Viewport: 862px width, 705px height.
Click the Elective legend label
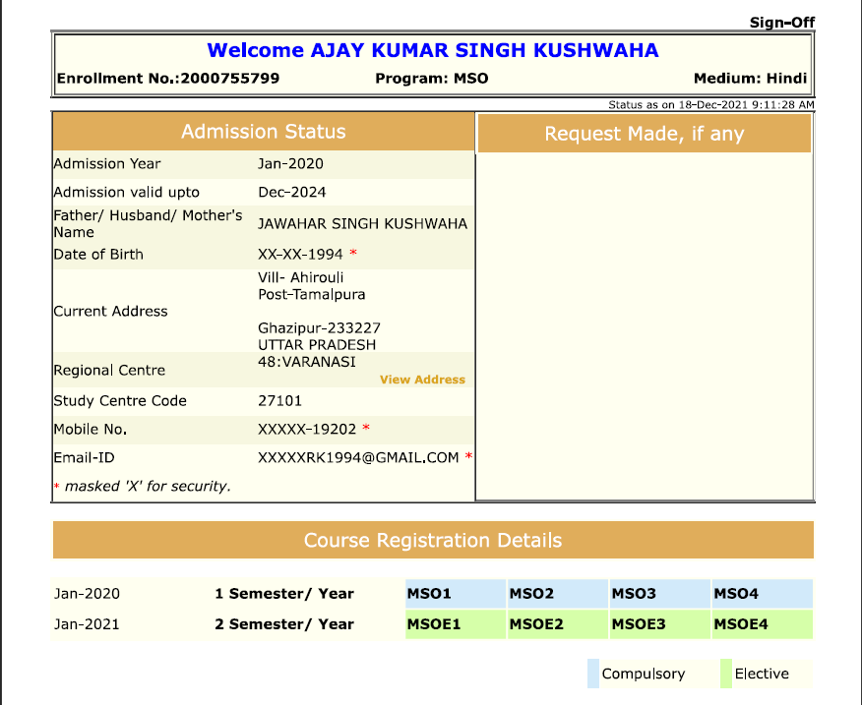(x=762, y=674)
